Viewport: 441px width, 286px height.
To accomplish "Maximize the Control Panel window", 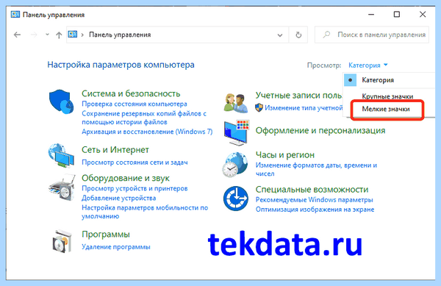I will [x=397, y=15].
